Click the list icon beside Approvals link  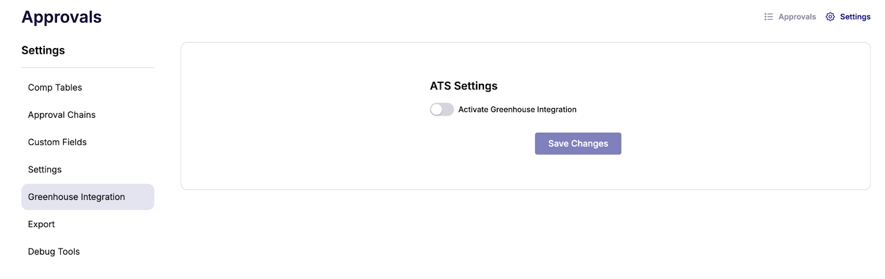coord(768,17)
